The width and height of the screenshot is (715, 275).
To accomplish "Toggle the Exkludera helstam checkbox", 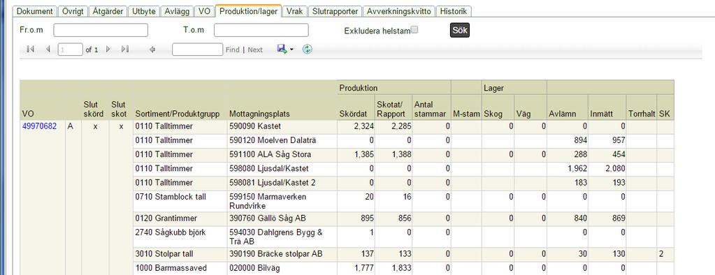I will point(414,29).
